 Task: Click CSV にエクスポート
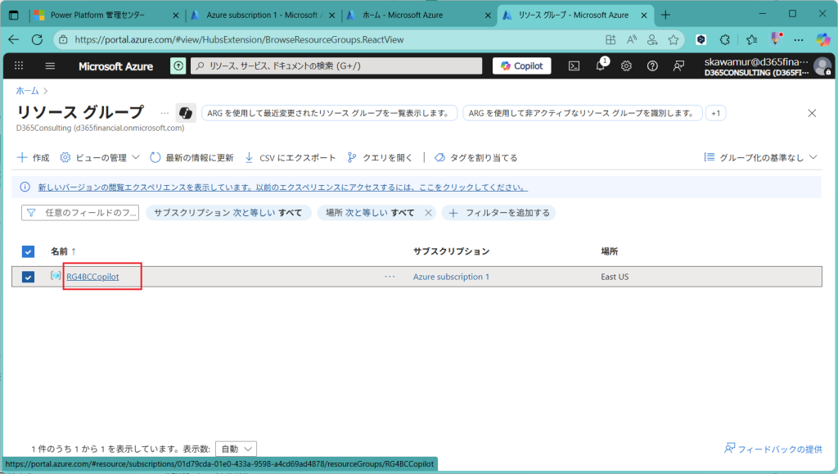pyautogui.click(x=291, y=158)
